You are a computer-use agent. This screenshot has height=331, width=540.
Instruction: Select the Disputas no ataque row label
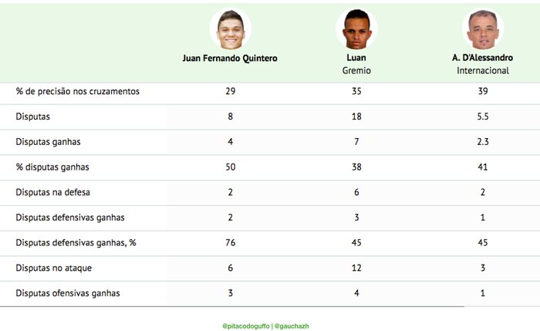tap(54, 268)
